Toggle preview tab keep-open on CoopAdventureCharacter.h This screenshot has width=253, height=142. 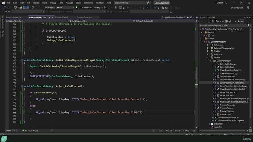tap(188, 17)
